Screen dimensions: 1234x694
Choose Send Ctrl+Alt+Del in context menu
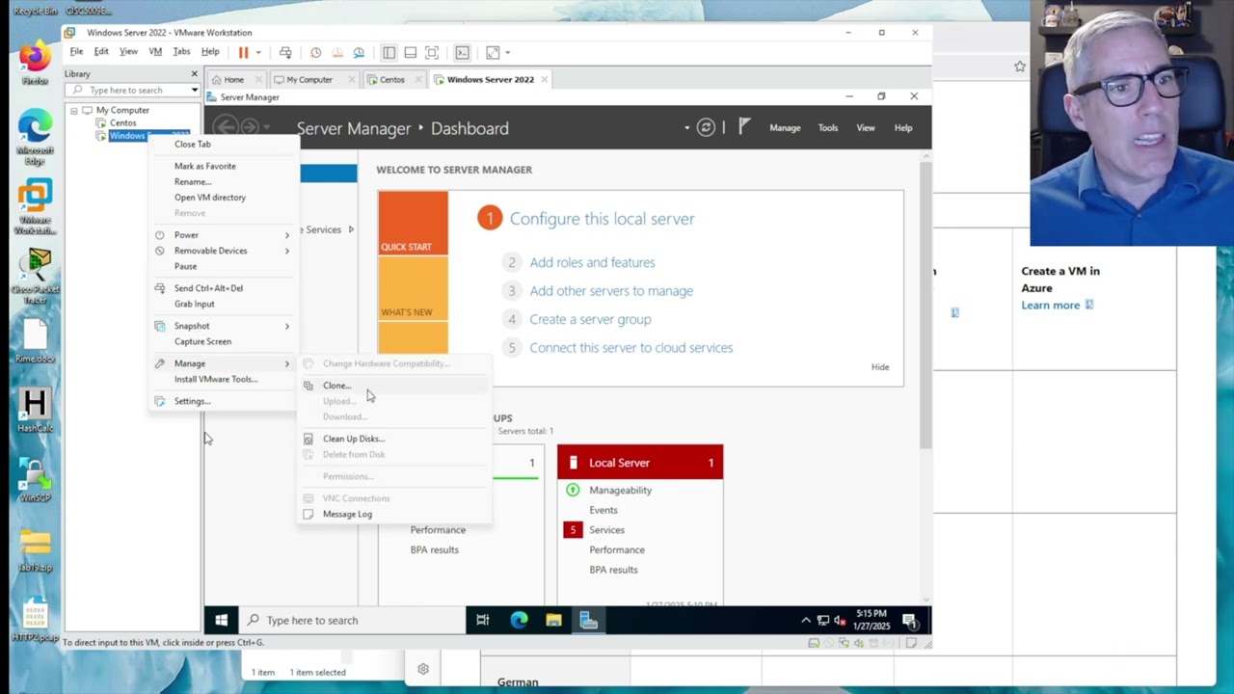coord(208,288)
